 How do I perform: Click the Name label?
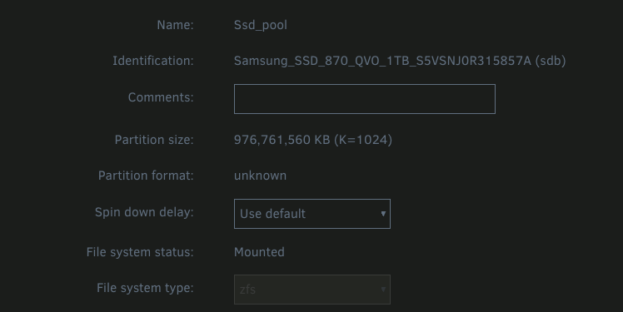[x=175, y=25]
